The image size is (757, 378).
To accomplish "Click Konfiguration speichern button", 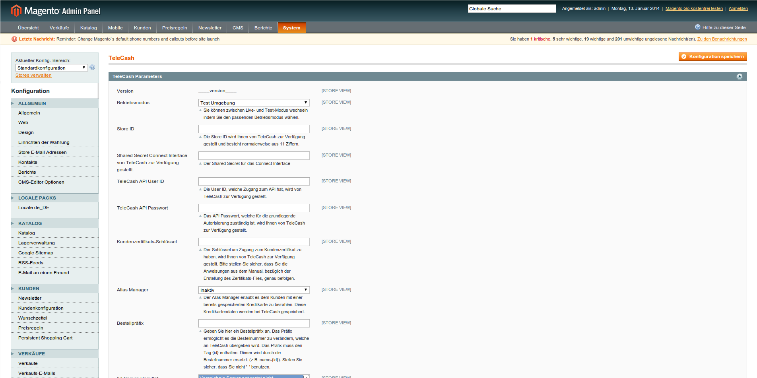I will point(712,56).
